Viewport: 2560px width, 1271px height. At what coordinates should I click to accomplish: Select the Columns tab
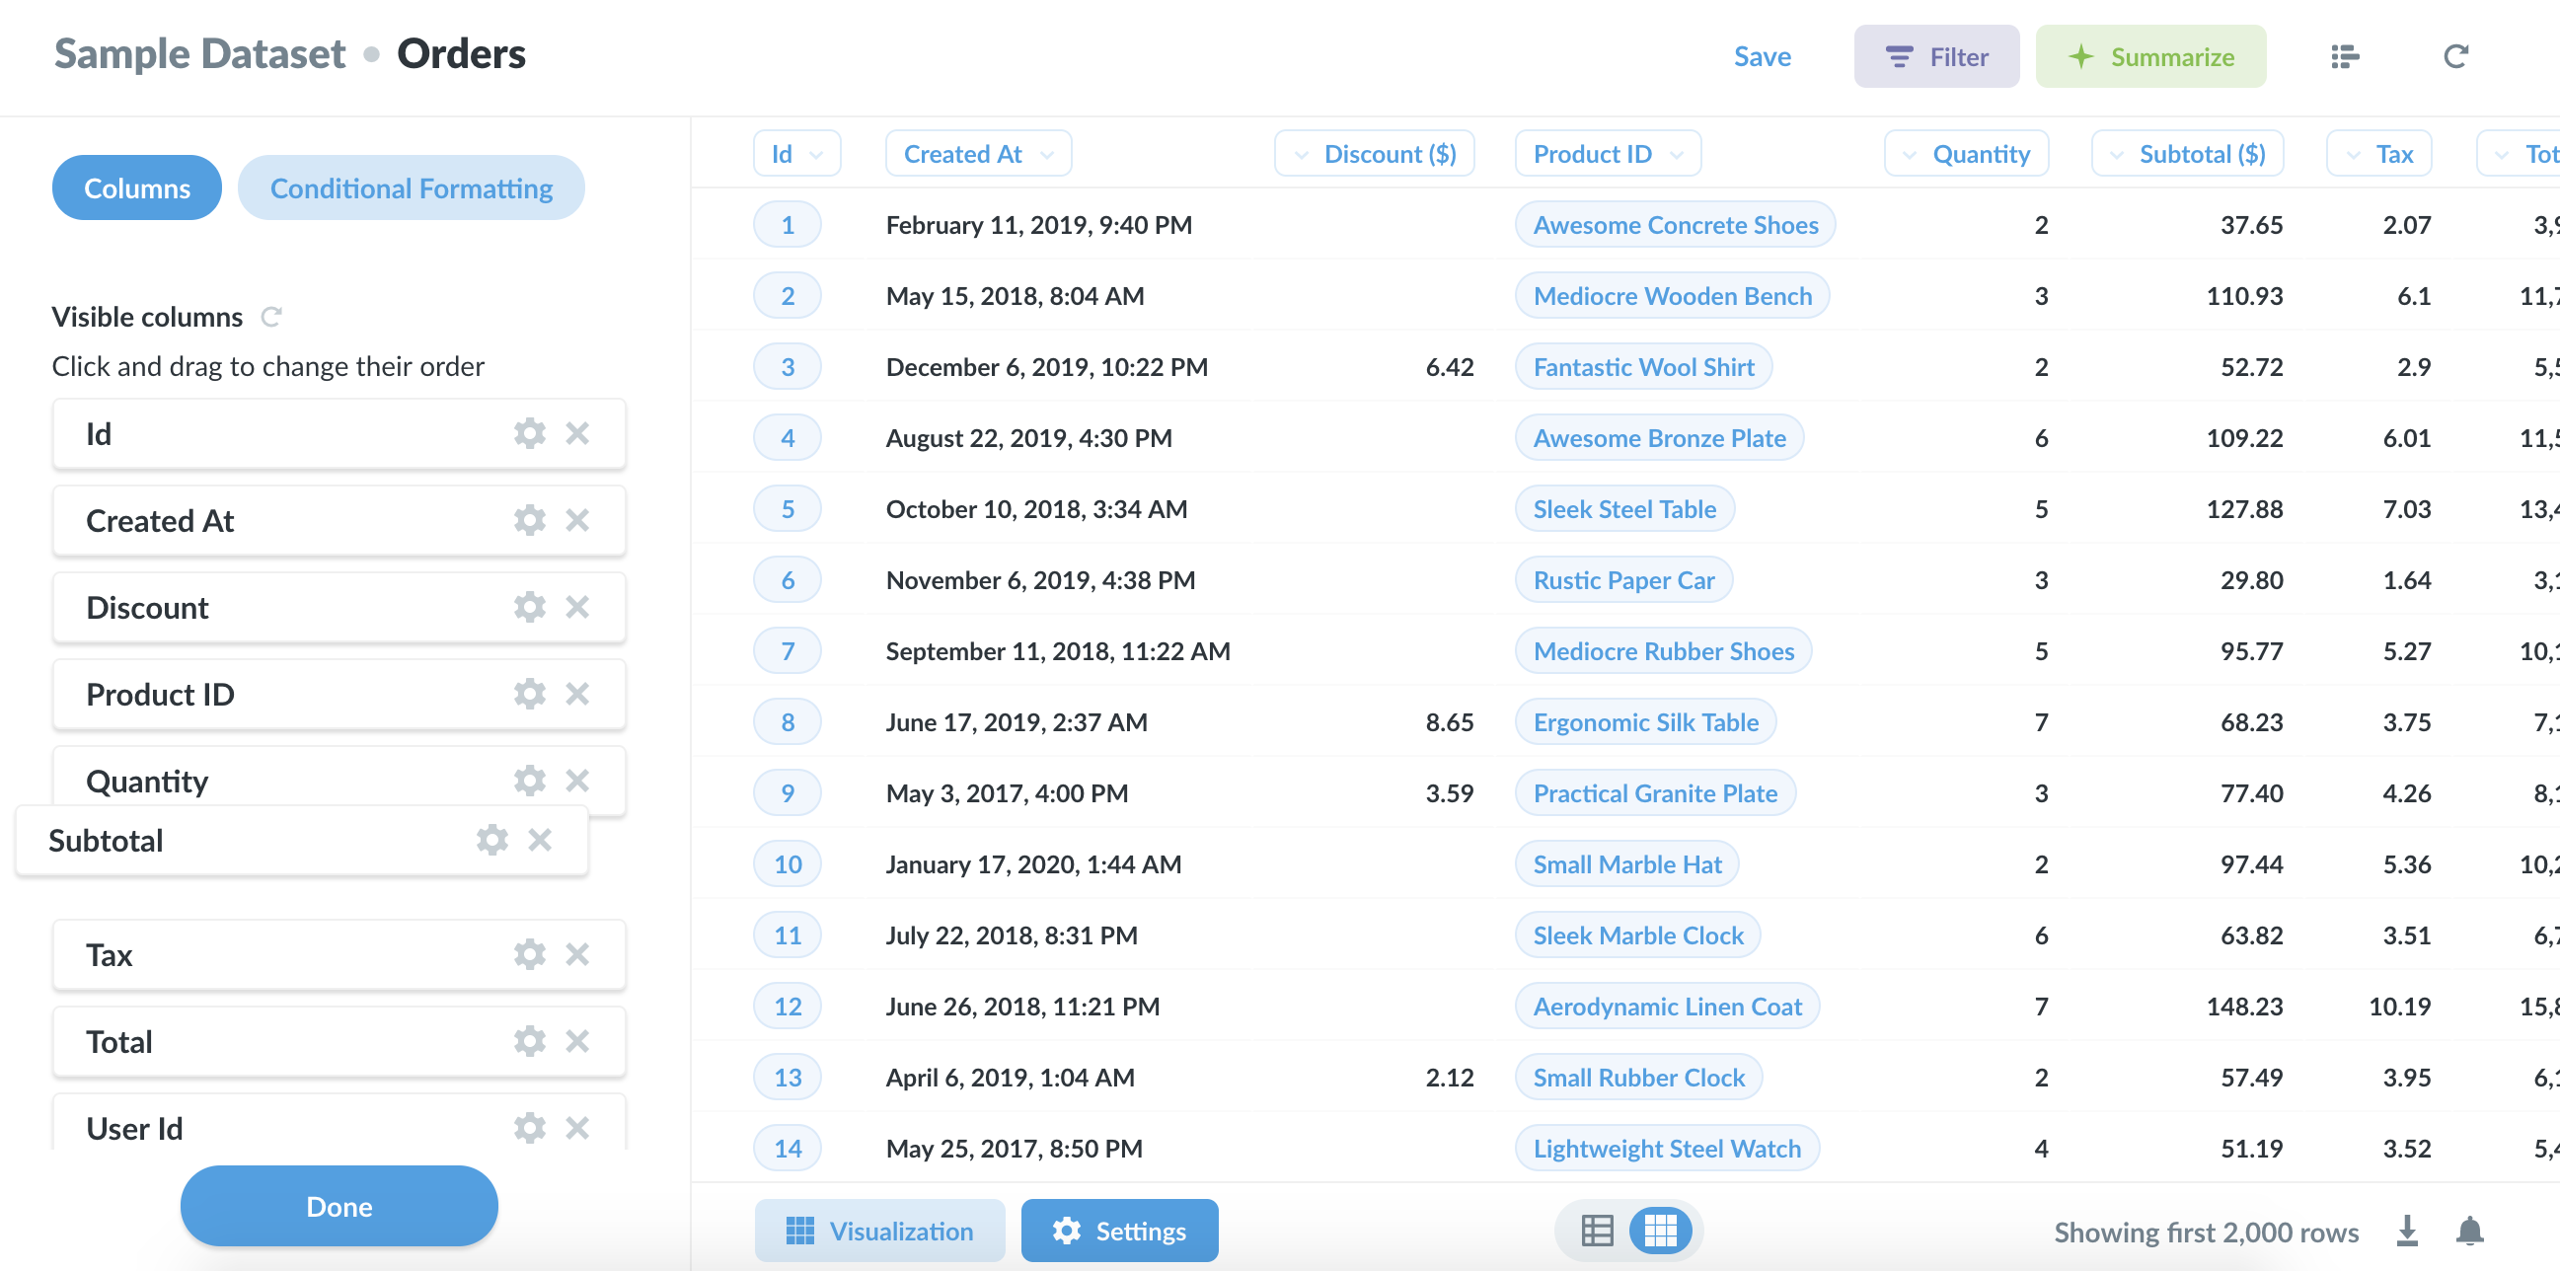(136, 187)
